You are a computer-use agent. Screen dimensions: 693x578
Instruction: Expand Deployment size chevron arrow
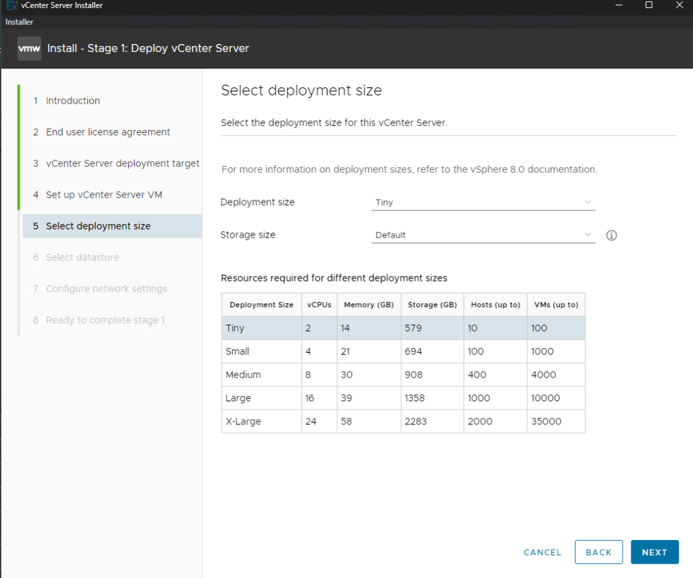[587, 202]
